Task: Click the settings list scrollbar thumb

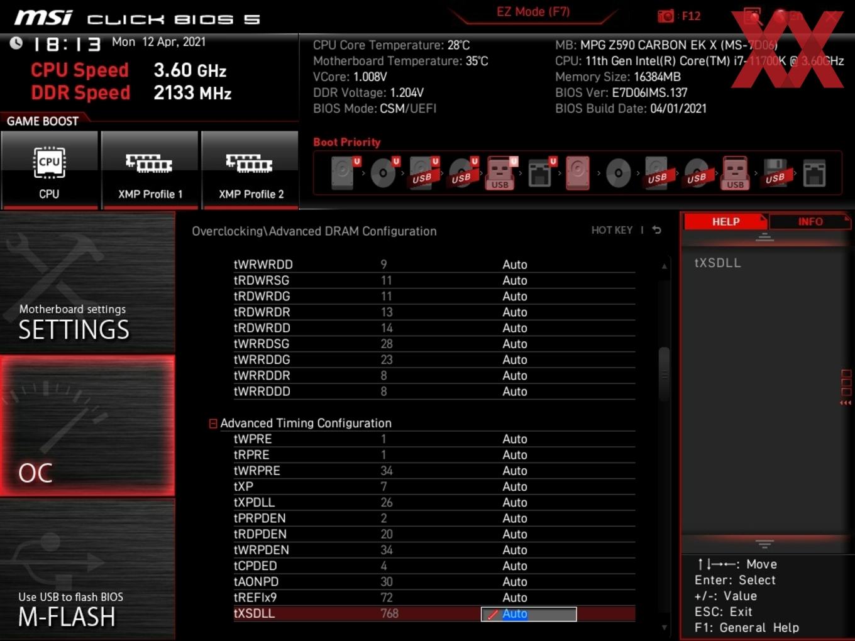Action: [x=664, y=373]
